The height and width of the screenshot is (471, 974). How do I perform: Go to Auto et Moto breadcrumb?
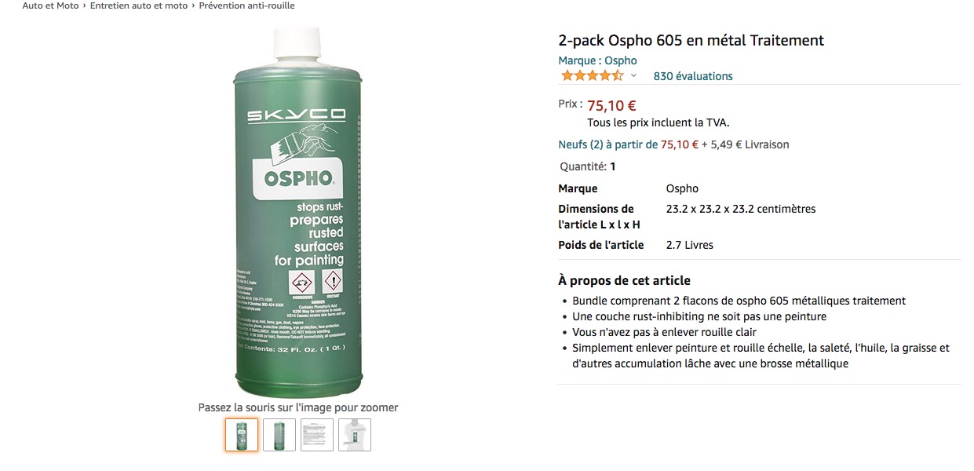[x=50, y=5]
